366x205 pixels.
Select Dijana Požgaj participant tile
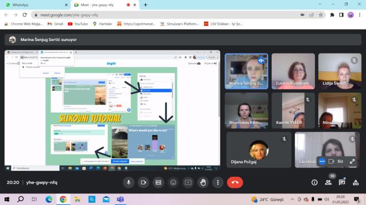(258, 150)
